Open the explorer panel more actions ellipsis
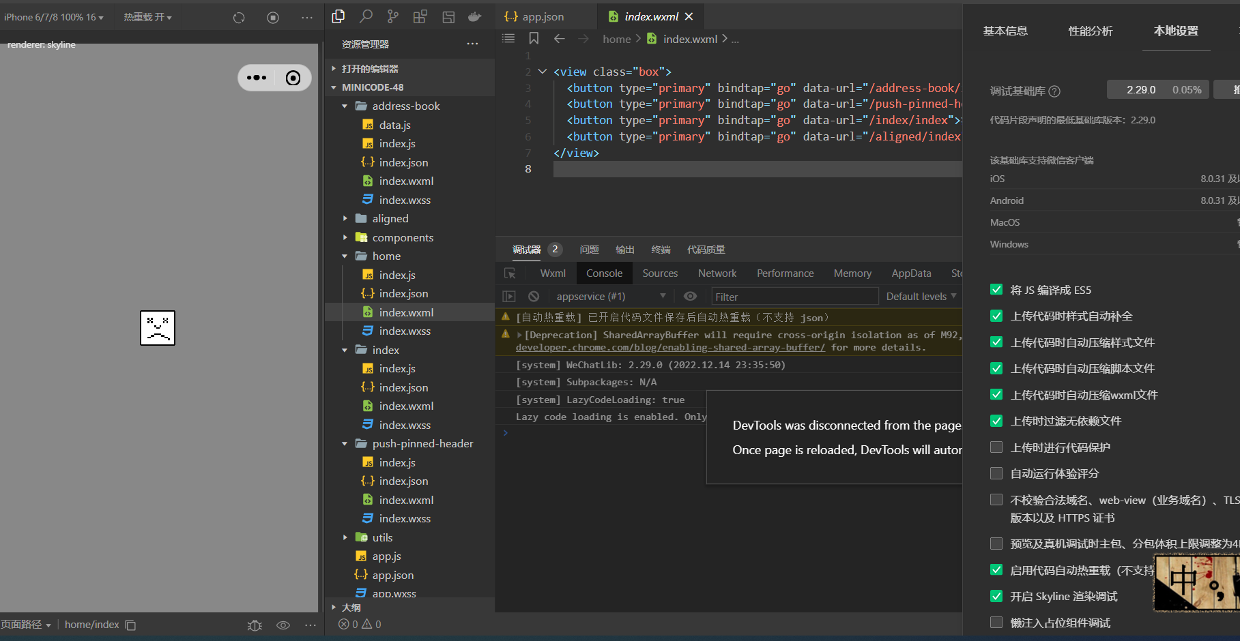The image size is (1240, 641). tap(472, 44)
